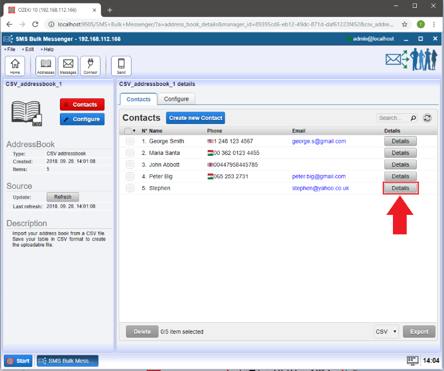
Task: Switch to the Configure tab
Action: 176,99
